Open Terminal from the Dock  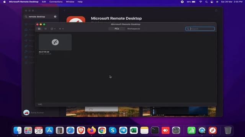[x=155, y=130]
